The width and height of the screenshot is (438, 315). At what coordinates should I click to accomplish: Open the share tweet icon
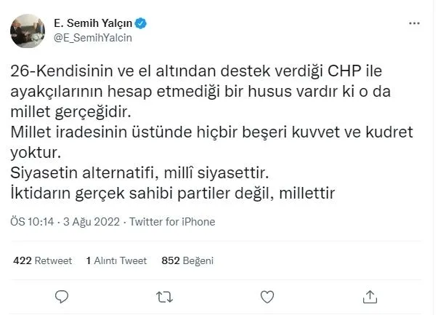(x=370, y=295)
